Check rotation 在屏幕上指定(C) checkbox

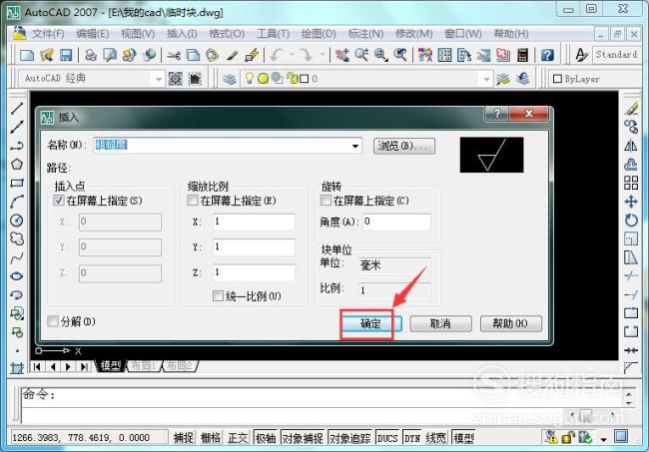(x=325, y=201)
